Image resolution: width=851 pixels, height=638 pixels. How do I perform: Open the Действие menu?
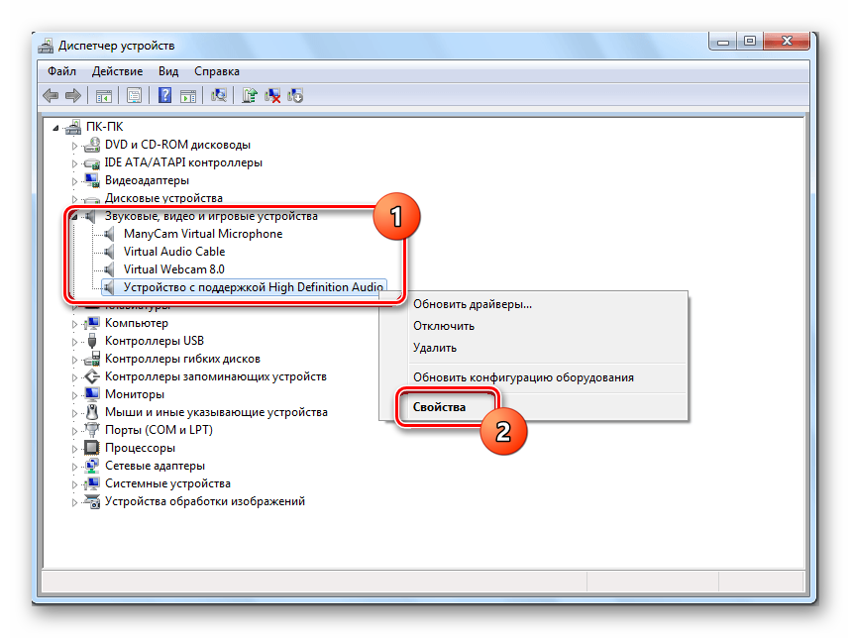pos(117,71)
